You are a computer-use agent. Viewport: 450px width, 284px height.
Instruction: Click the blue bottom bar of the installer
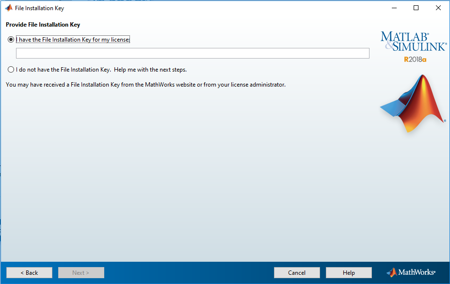(x=194, y=272)
